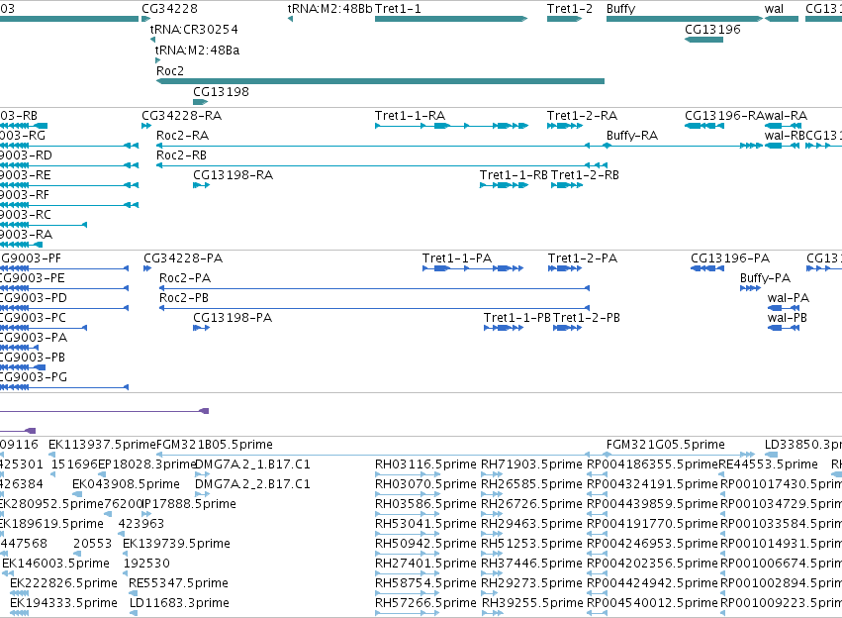The height and width of the screenshot is (618, 842).
Task: Click the Roc2-PB protein label
Action: click(184, 298)
